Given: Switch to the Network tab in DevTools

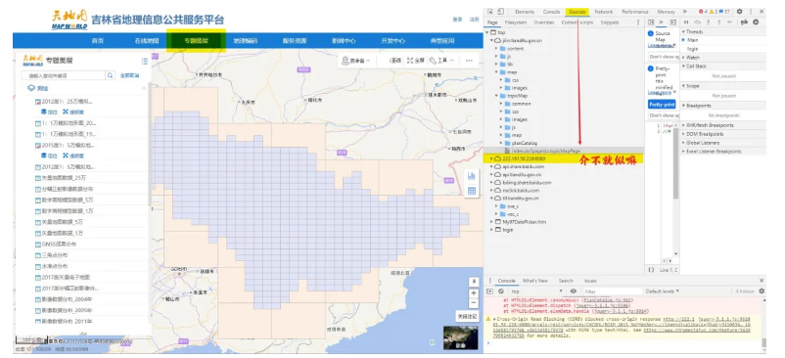Looking at the screenshot, I should (604, 12).
